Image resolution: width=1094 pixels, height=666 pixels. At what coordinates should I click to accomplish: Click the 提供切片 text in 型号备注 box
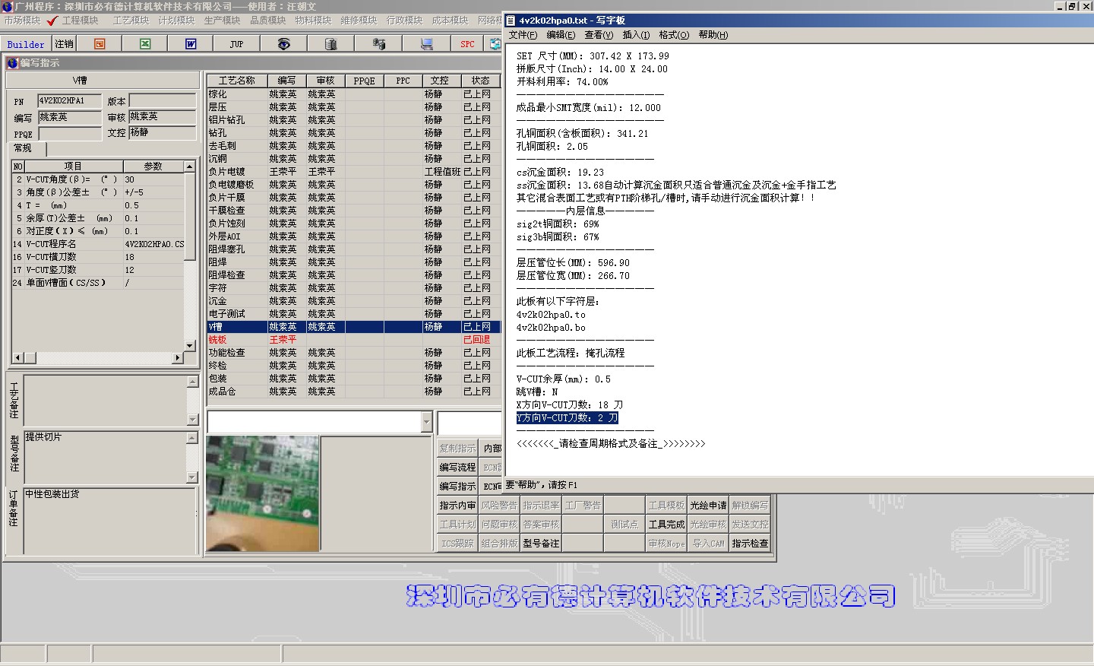tap(43, 437)
